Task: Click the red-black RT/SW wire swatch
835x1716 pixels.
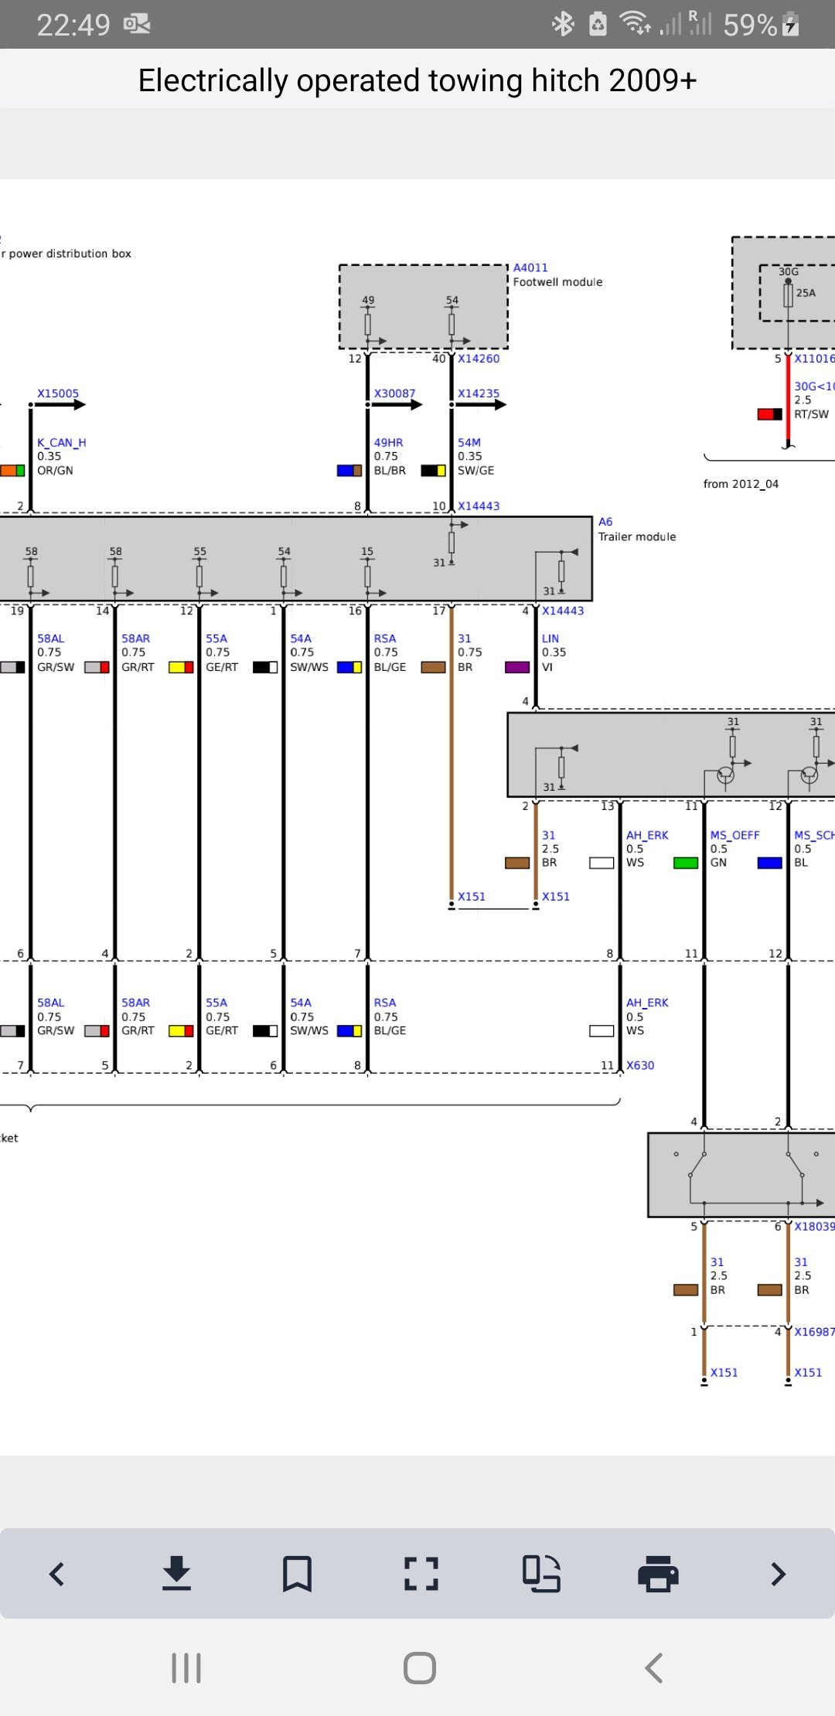Action: [x=769, y=414]
